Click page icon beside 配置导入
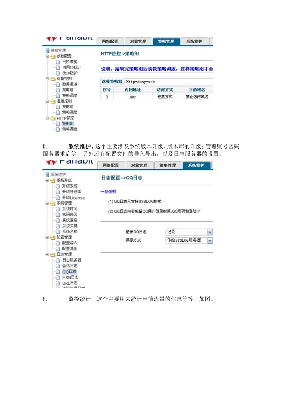The height and width of the screenshot is (399, 282). pyautogui.click(x=58, y=243)
